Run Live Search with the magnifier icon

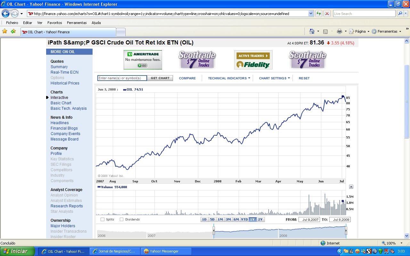[400, 13]
